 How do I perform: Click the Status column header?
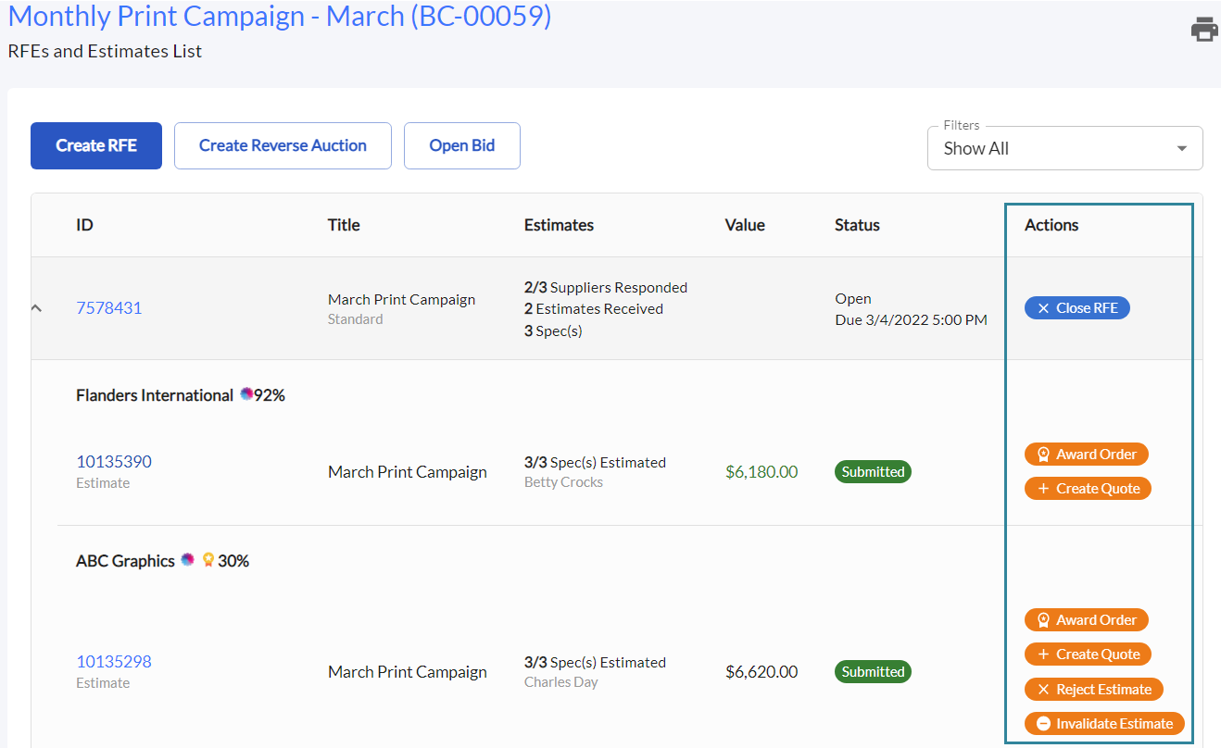857,225
